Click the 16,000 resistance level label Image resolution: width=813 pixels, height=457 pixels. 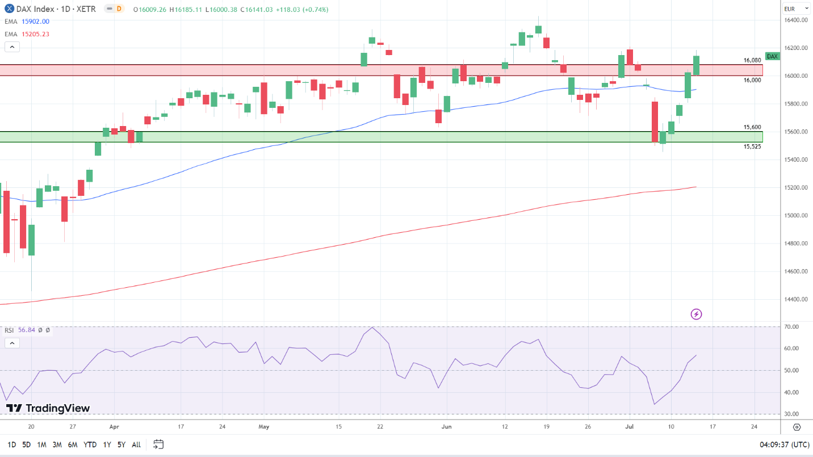click(x=752, y=80)
